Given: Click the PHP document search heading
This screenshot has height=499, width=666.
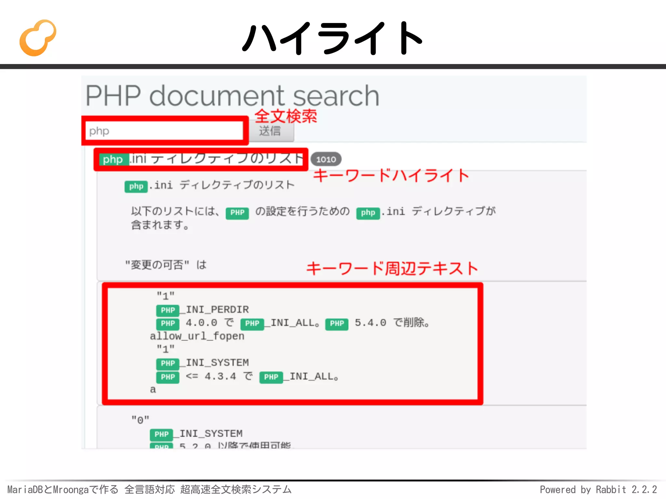Looking at the screenshot, I should (232, 96).
